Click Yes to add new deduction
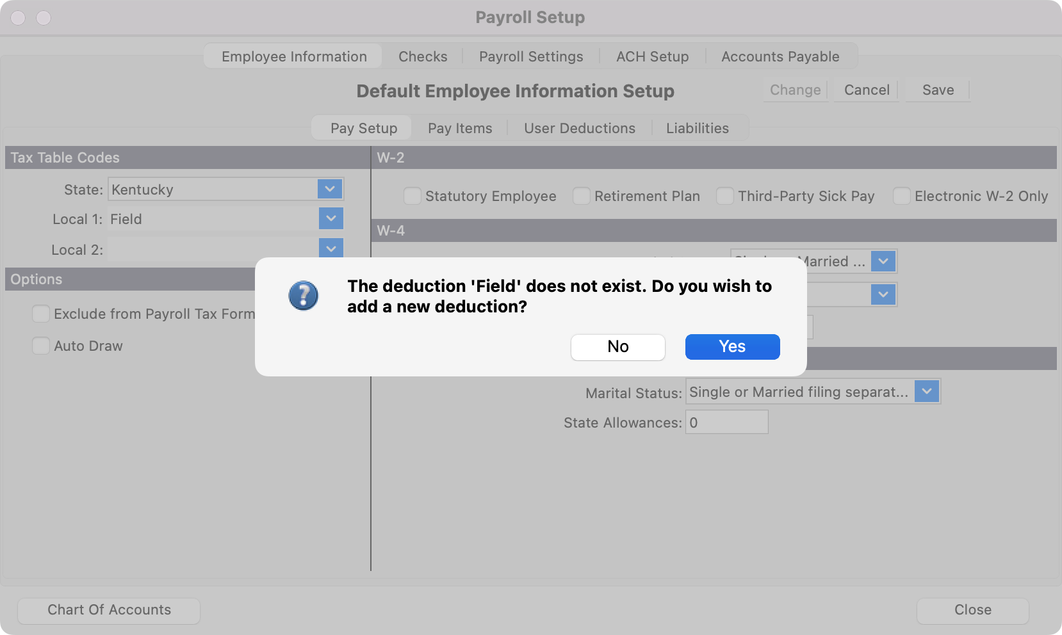 tap(732, 346)
